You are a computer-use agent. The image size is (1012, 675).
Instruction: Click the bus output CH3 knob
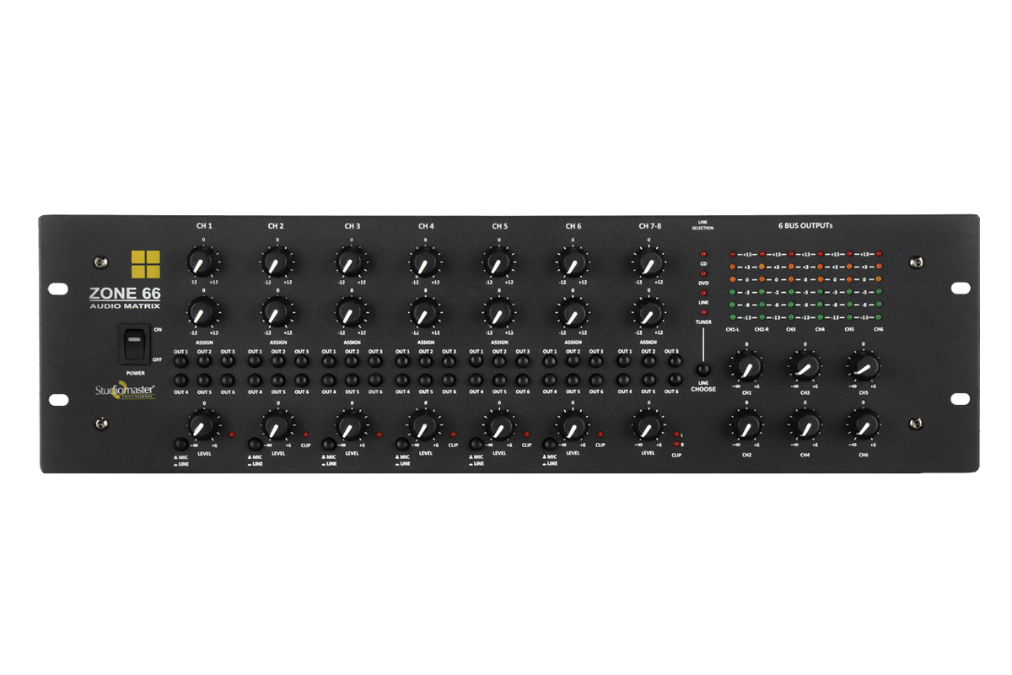805,367
